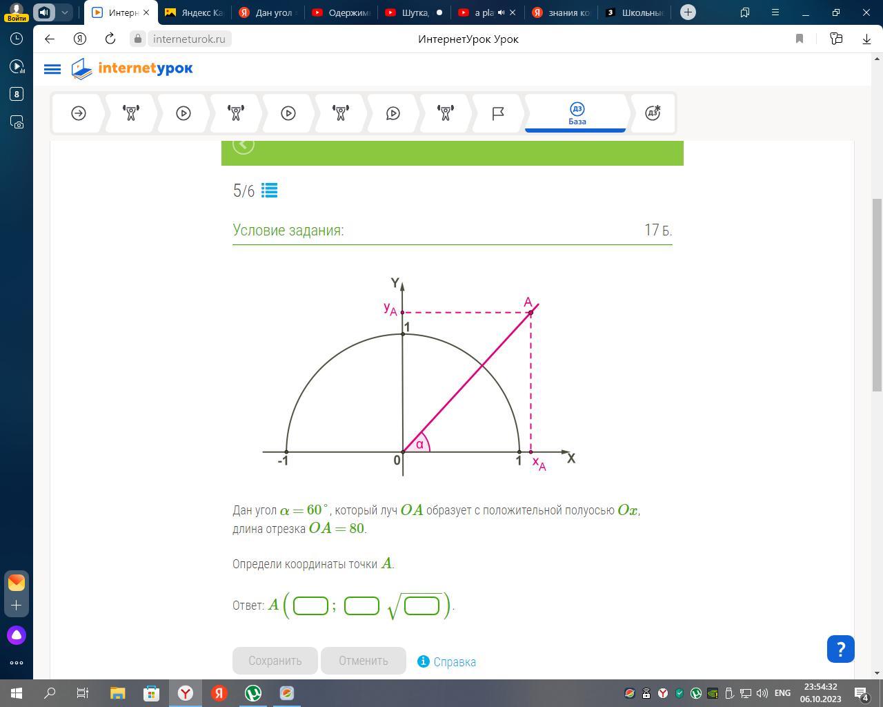
Task: Click the Отменить button
Action: coord(363,661)
